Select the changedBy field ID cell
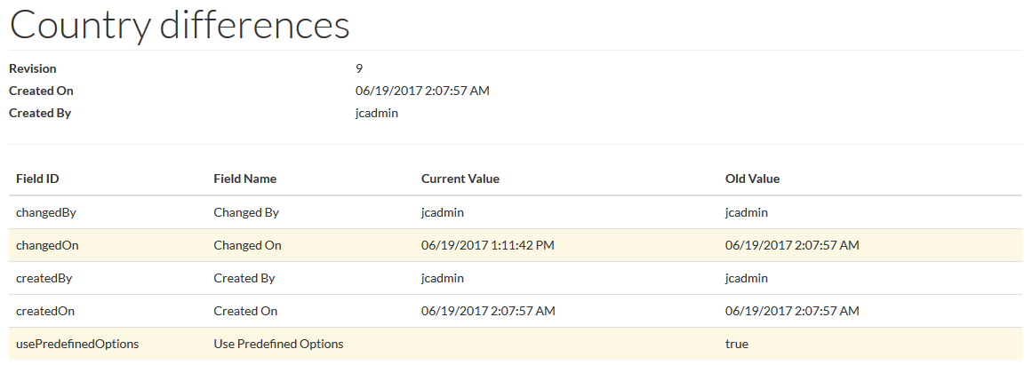 coord(46,212)
